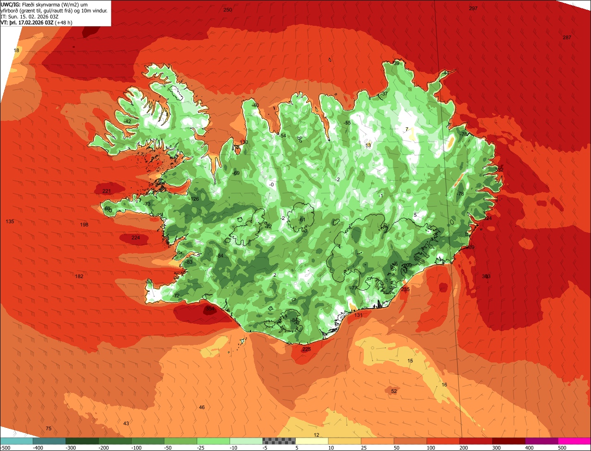Viewport: 591px width, 451px height.
Task: Click the checkered -5 to 5 legend swatch
Action: (x=279, y=441)
